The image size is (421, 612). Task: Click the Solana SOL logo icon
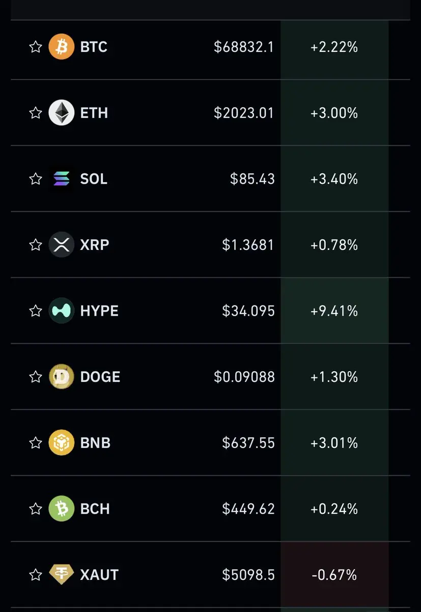tap(61, 179)
